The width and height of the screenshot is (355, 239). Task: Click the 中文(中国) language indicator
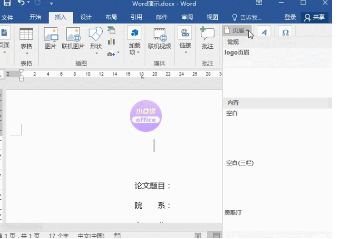91,236
